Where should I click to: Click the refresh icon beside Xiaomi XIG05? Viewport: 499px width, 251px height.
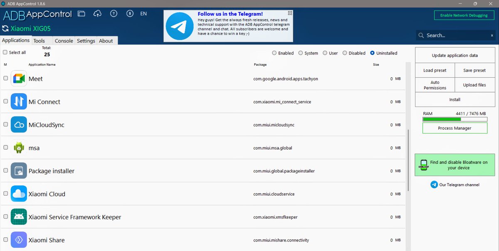click(5, 29)
